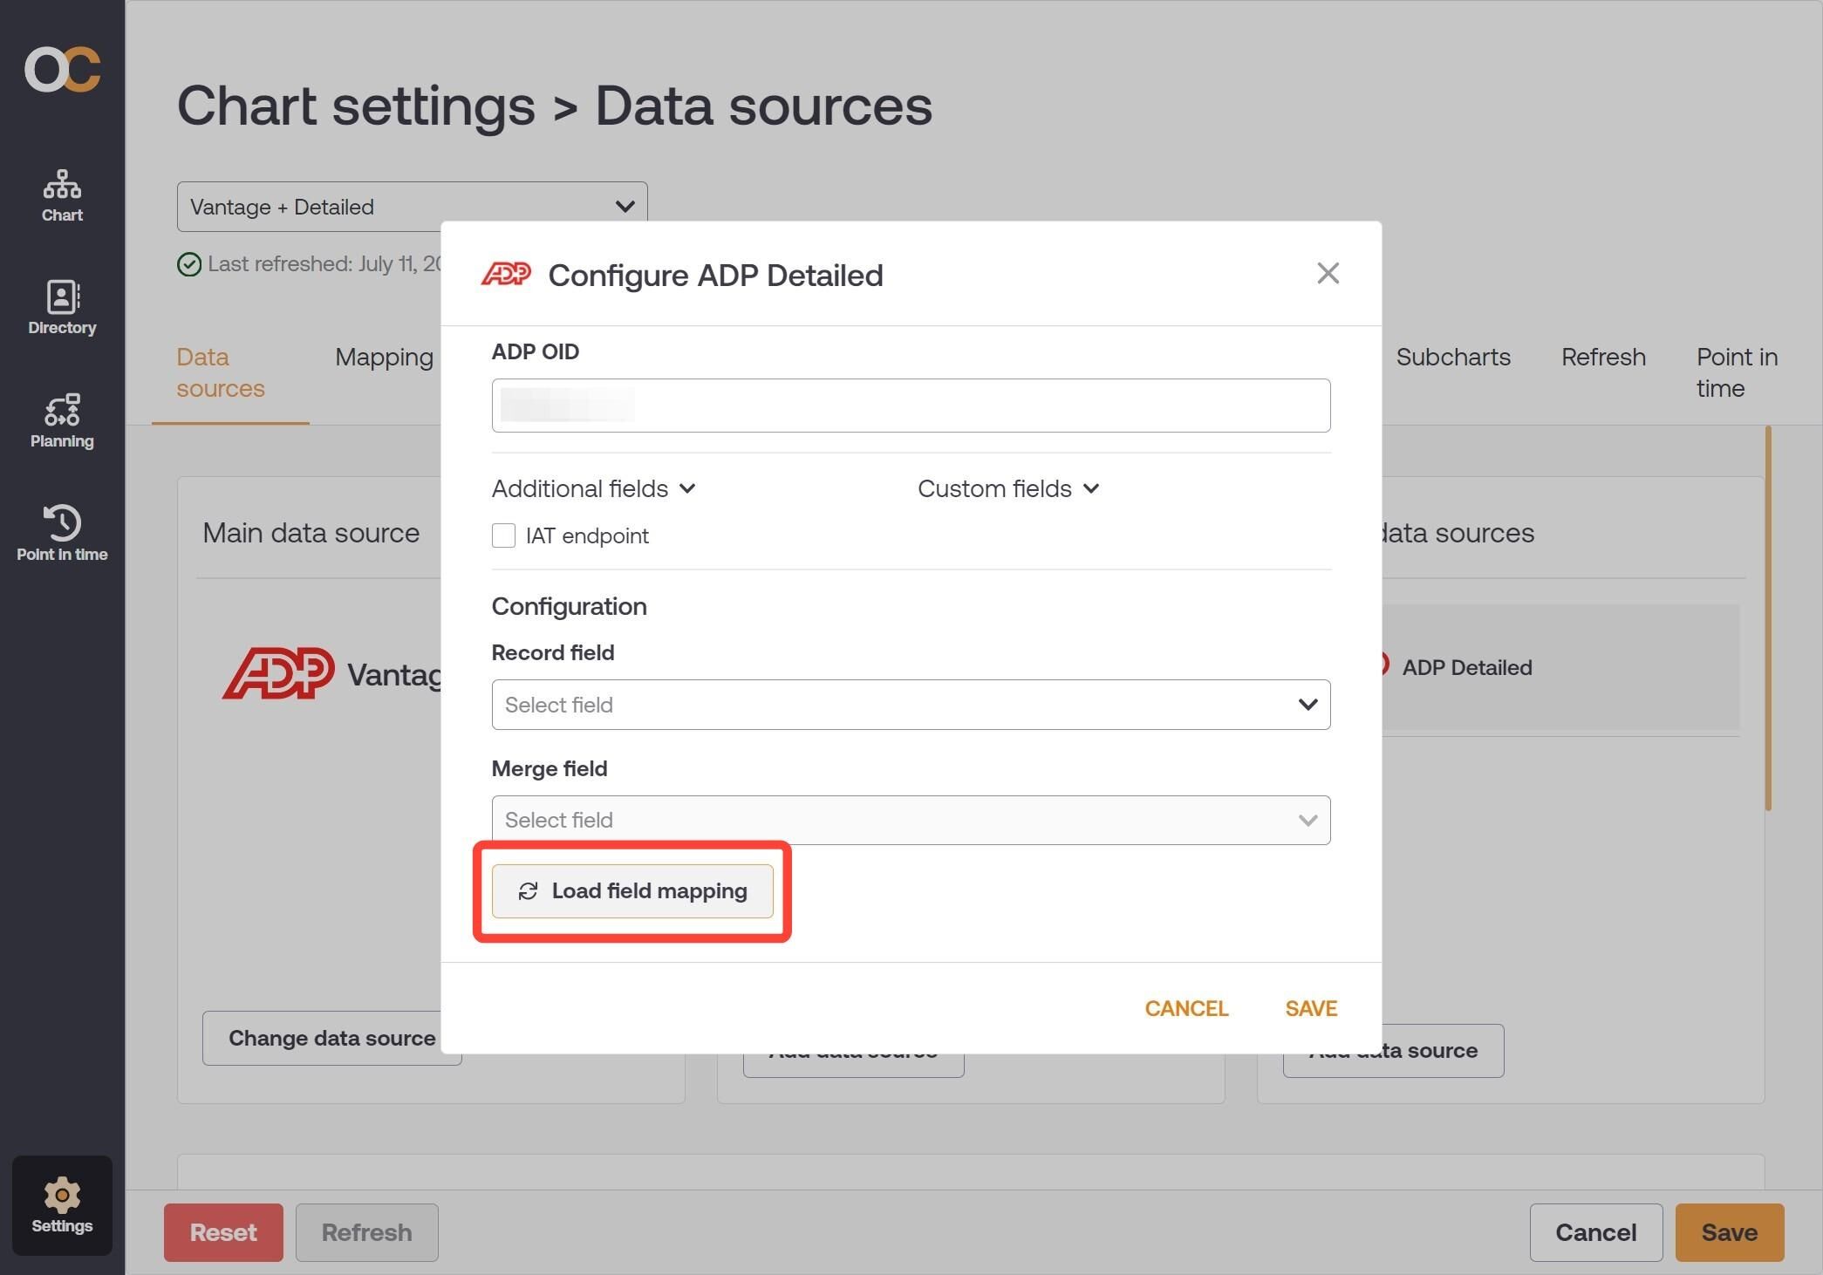Image resolution: width=1823 pixels, height=1275 pixels.
Task: Click SAVE in the dialog
Action: point(1311,1008)
